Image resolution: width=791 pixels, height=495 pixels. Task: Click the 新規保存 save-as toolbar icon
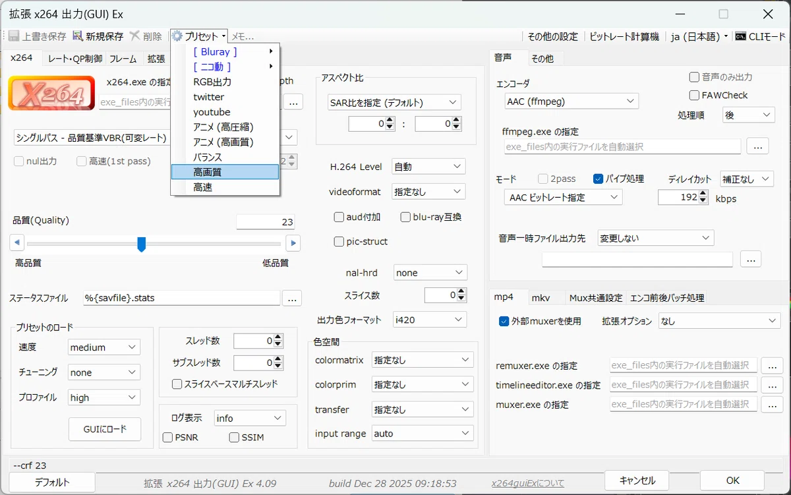(78, 36)
